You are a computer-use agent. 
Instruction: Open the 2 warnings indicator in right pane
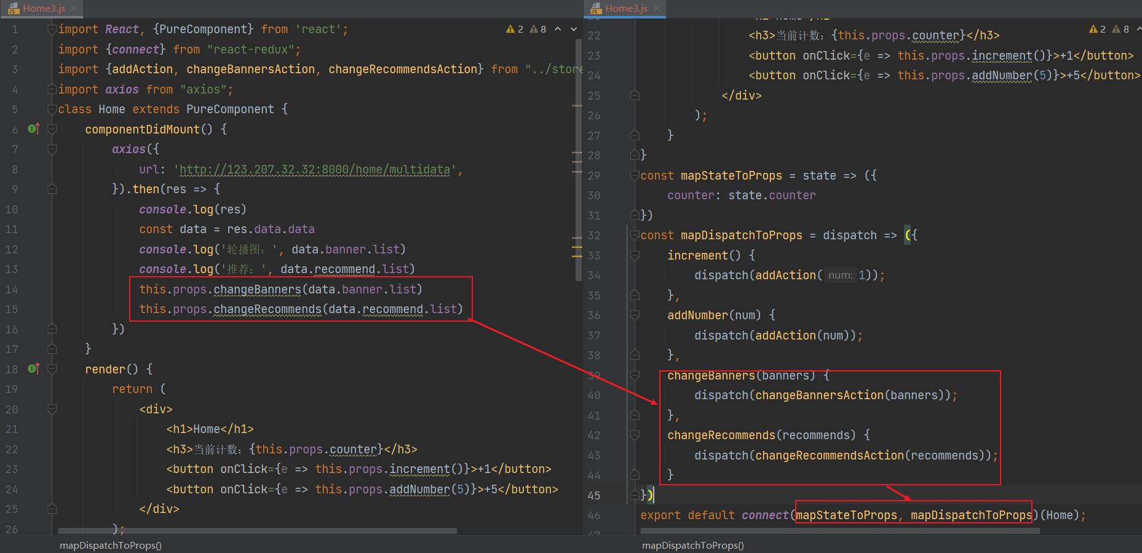pos(1097,29)
